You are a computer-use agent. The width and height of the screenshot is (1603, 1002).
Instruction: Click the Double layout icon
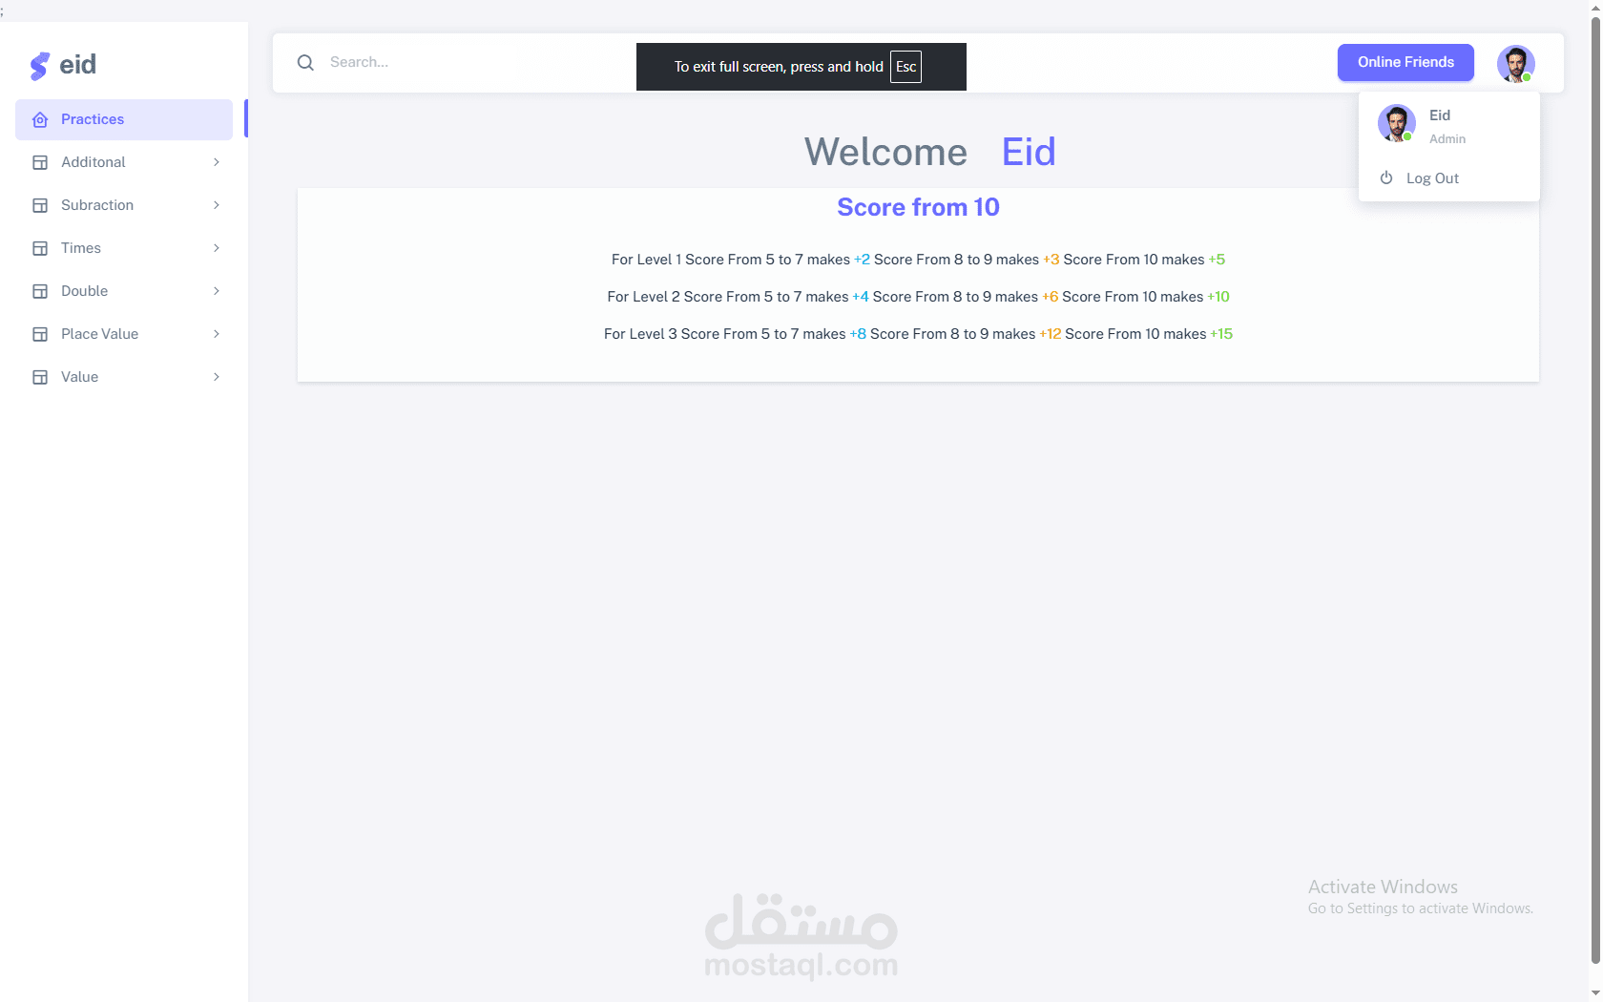(x=40, y=291)
